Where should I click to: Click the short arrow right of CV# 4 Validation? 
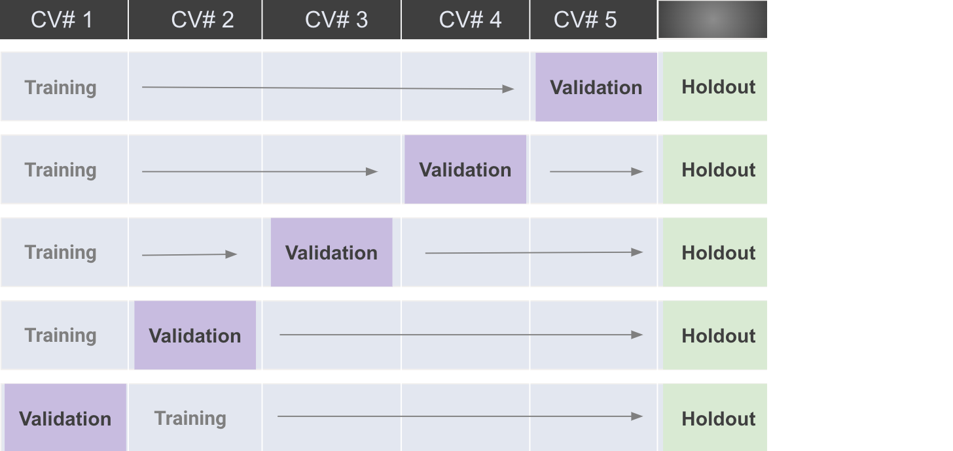[596, 171]
